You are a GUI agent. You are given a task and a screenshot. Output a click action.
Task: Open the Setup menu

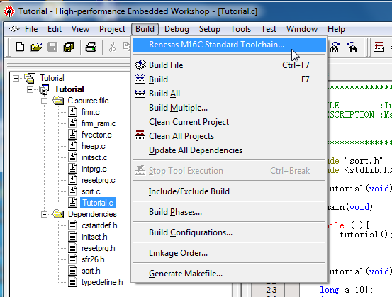coord(210,29)
